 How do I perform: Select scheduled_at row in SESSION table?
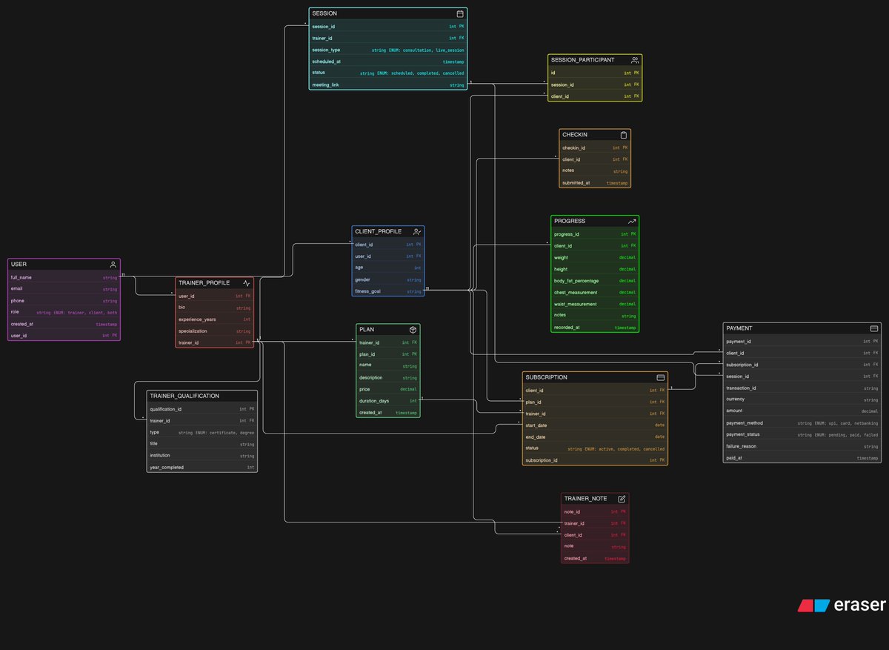[x=388, y=62]
